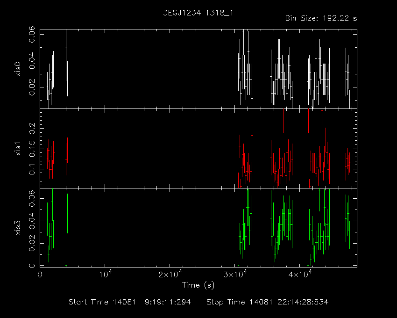The image size is (397, 318).
Task: Click the 0 tick label on xis3 y-axis
Action: (32, 266)
